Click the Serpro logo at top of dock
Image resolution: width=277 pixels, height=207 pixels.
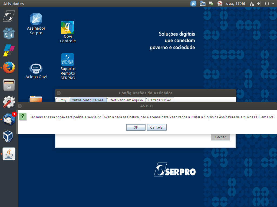pos(9,16)
